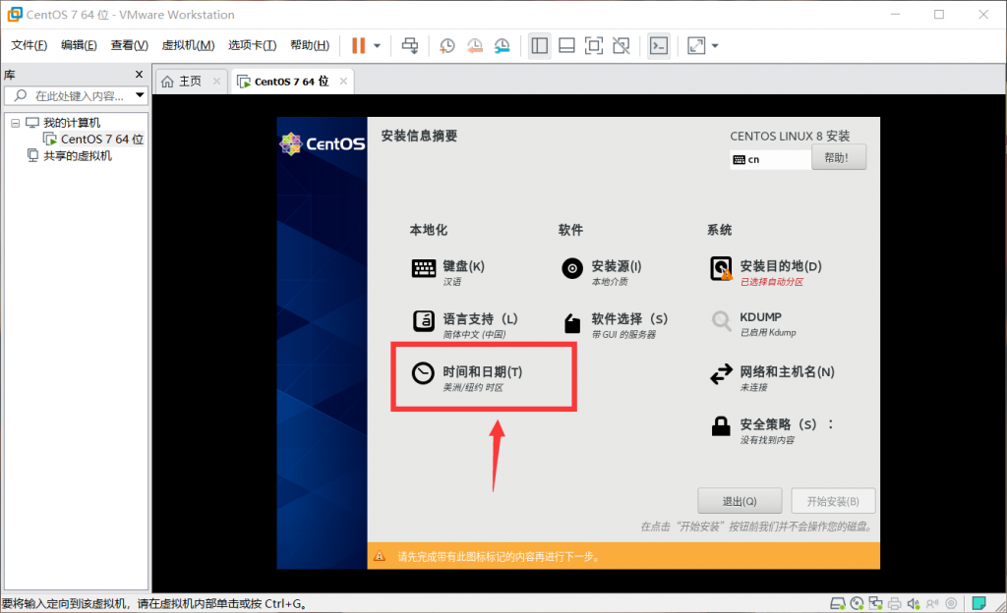The width and height of the screenshot is (1007, 613).
Task: Click the disc-shaped status bar icon
Action: pos(951,603)
